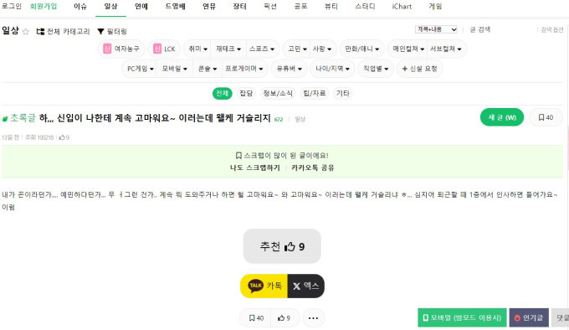The width and height of the screenshot is (569, 330).
Task: Open the iChart top menu tab
Action: (x=402, y=7)
